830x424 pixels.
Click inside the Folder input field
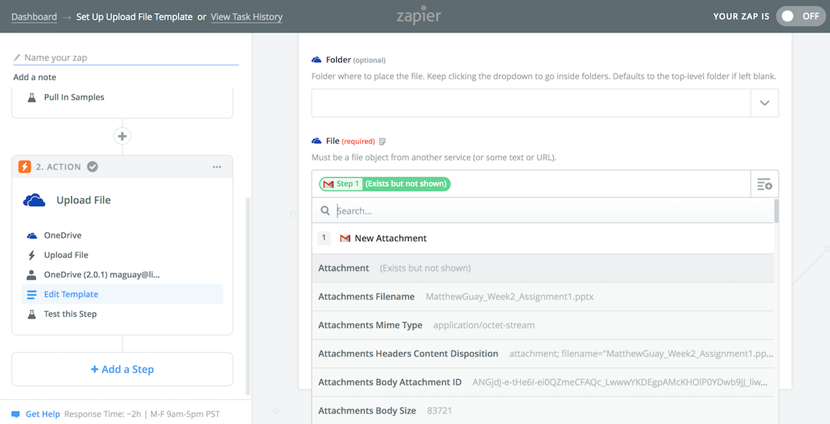pyautogui.click(x=531, y=103)
